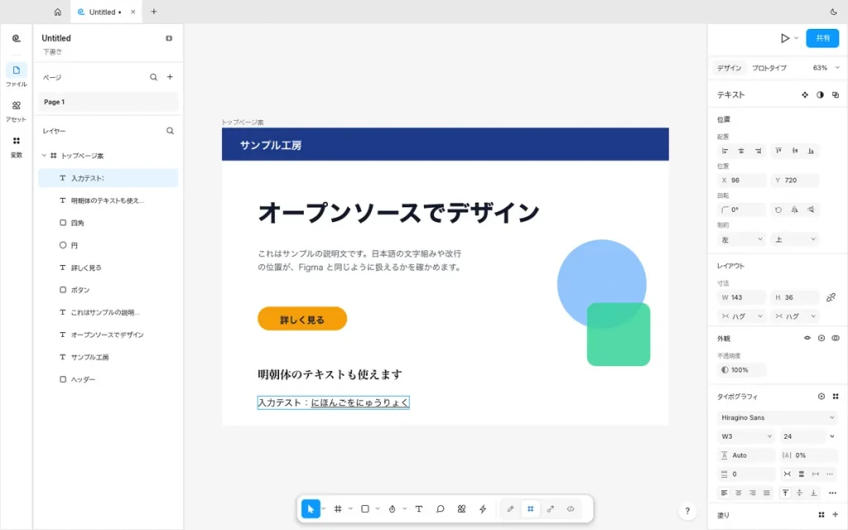This screenshot has width=848, height=530.
Task: Open the components resources tool in the toolbar
Action: tap(461, 509)
